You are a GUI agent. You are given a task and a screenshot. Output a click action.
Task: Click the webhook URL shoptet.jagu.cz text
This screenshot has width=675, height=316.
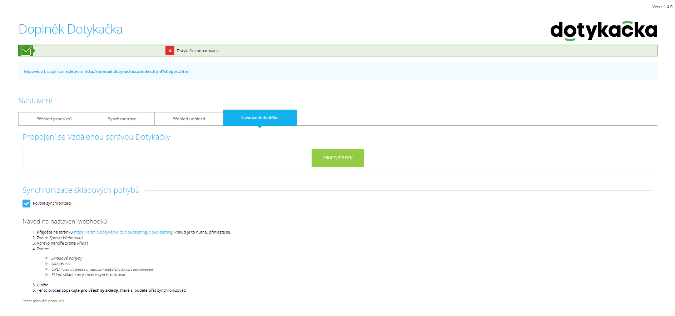pos(107,270)
